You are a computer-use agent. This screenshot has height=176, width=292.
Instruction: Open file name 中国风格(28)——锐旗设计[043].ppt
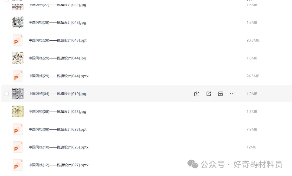[57, 40]
